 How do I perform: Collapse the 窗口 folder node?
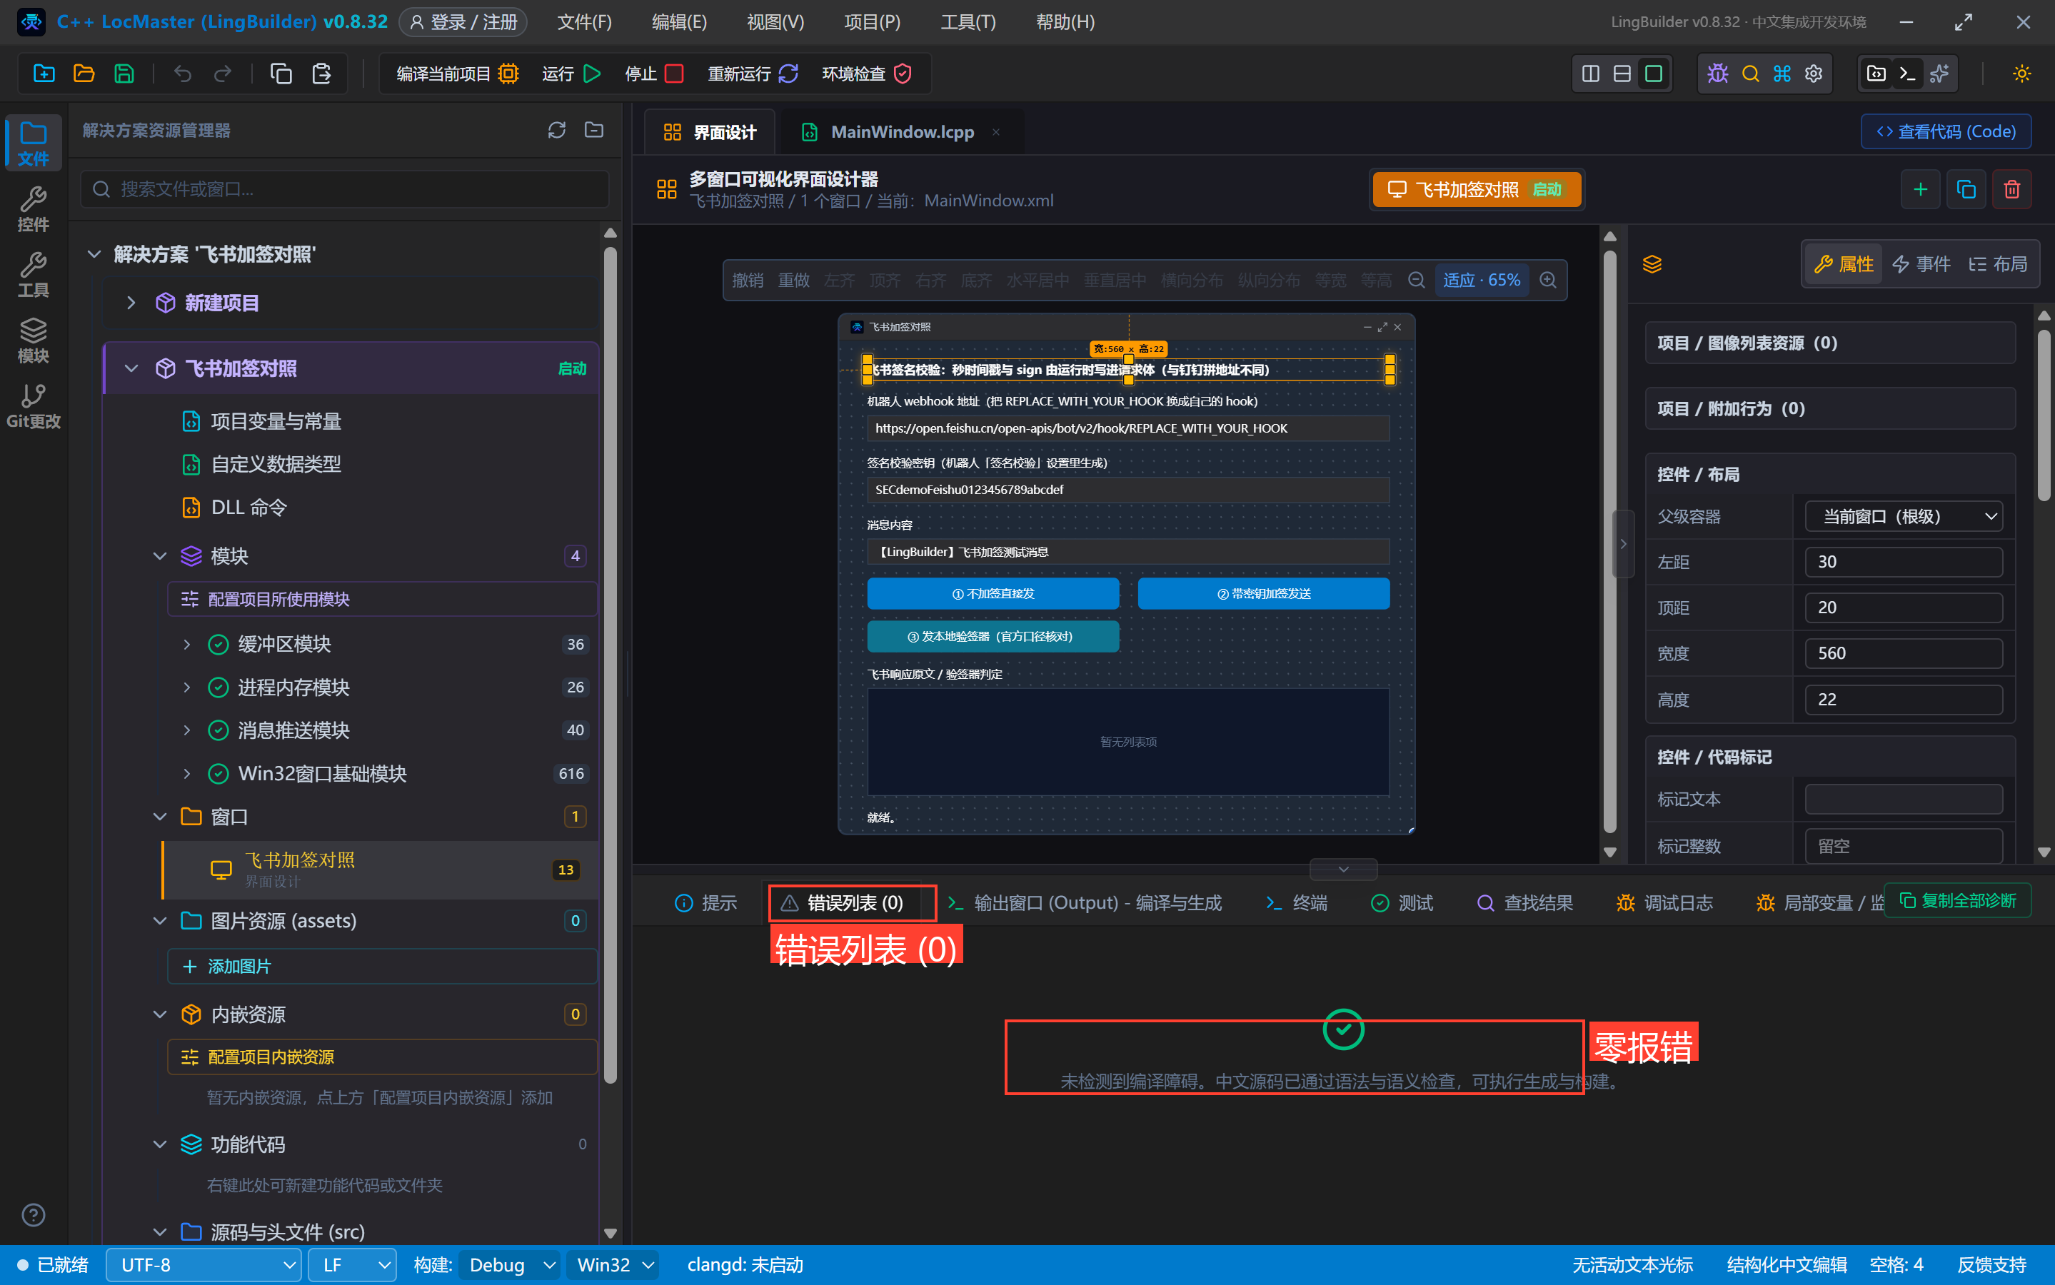coord(160,817)
